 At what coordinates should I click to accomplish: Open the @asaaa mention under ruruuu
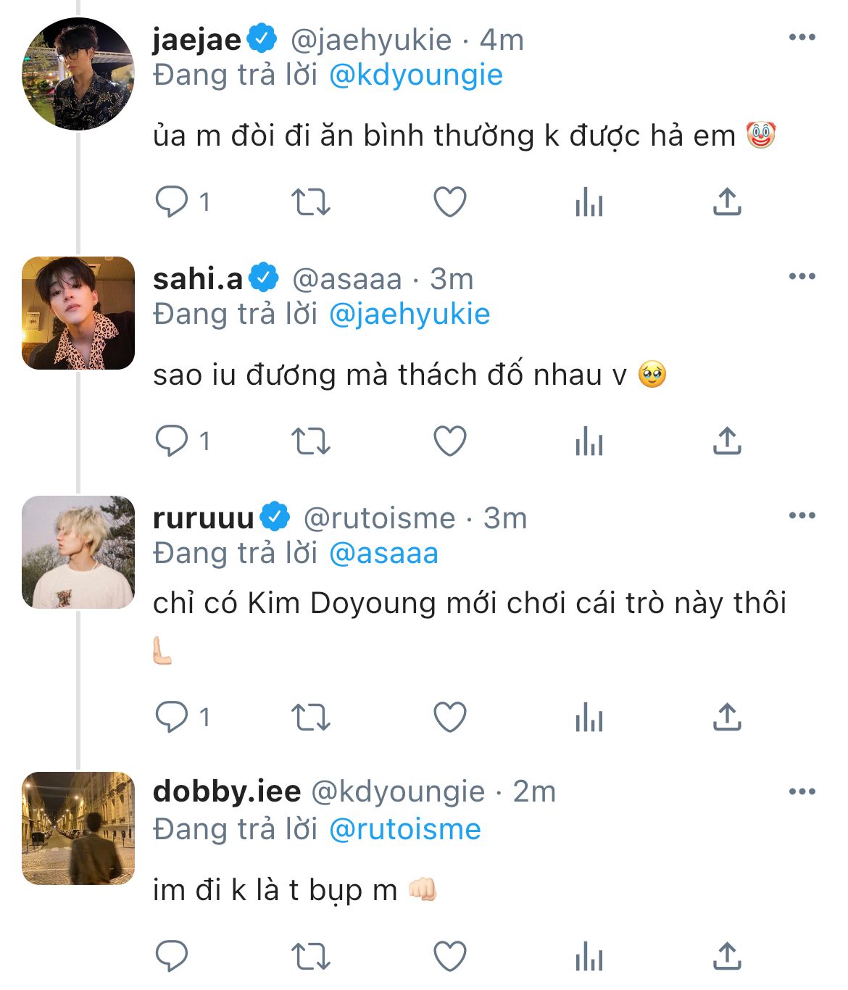[x=383, y=554]
